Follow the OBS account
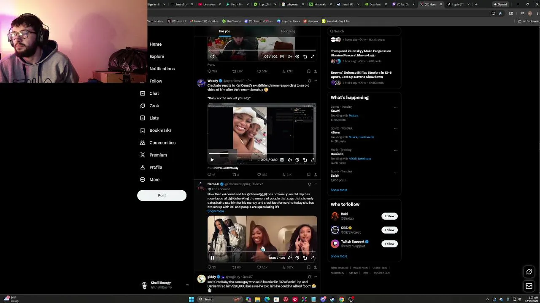Screen dimensions: 540x303 click(389, 230)
